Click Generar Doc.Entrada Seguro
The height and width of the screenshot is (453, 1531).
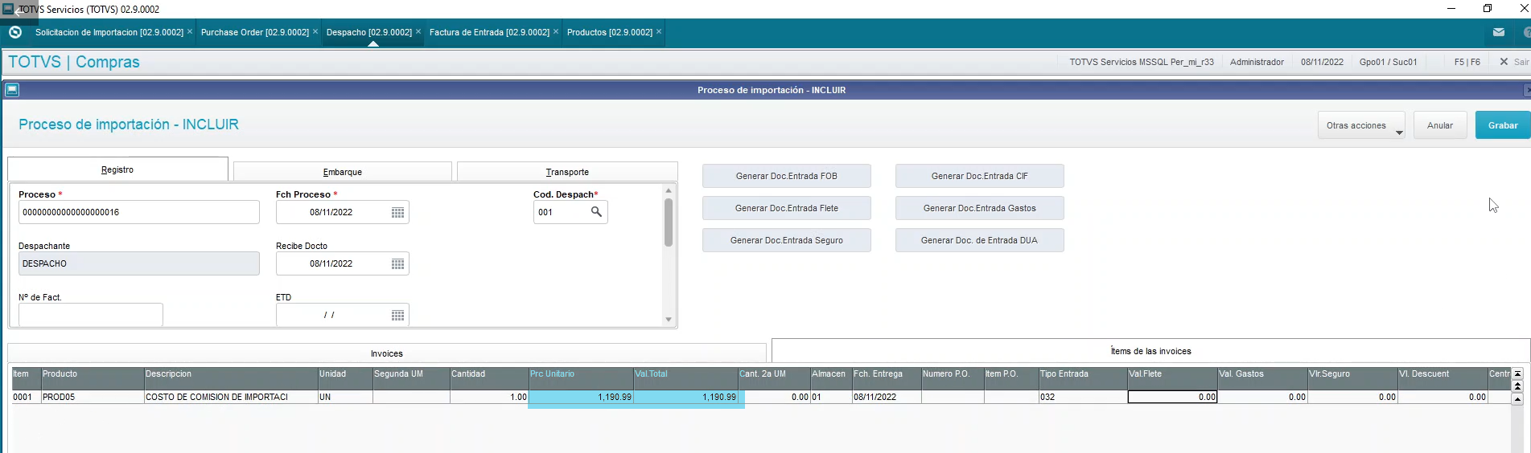(787, 240)
